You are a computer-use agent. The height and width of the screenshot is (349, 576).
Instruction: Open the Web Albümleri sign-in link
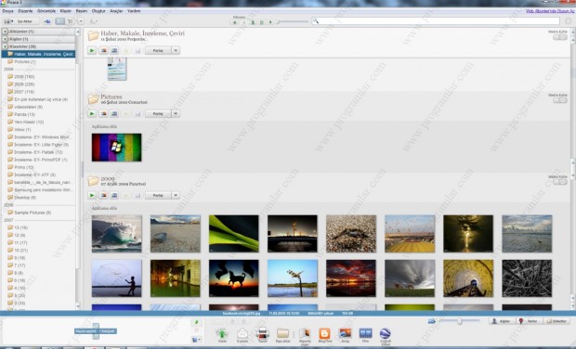(x=550, y=11)
